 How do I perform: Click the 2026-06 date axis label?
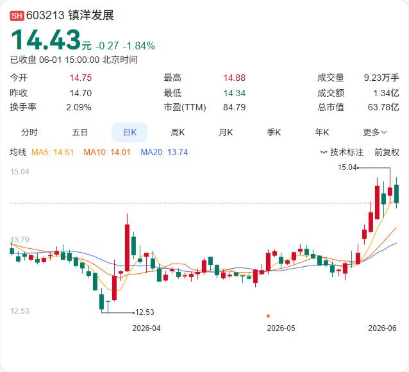(x=382, y=328)
